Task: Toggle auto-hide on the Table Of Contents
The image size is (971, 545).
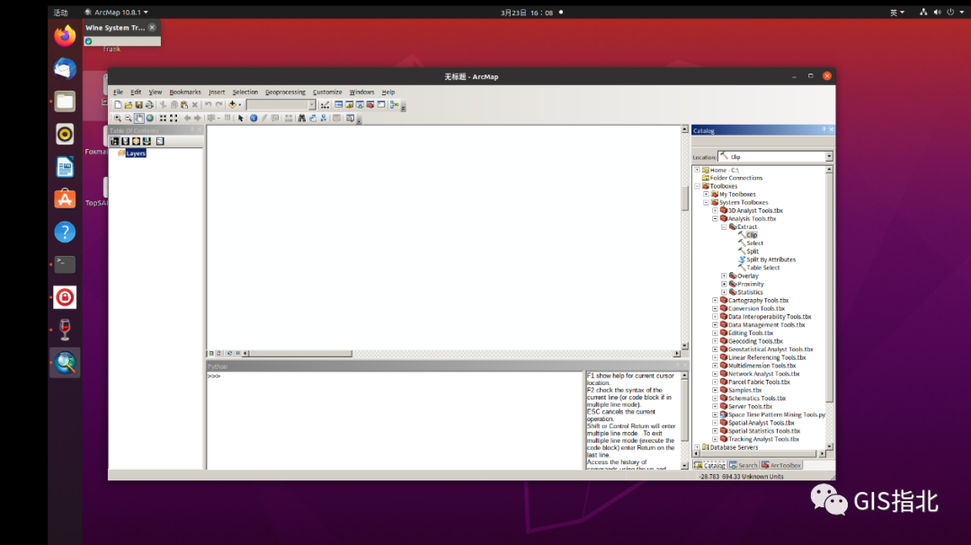Action: click(192, 130)
